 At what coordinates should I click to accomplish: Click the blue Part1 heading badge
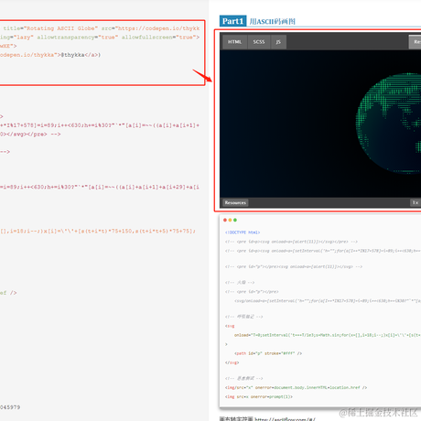(232, 21)
